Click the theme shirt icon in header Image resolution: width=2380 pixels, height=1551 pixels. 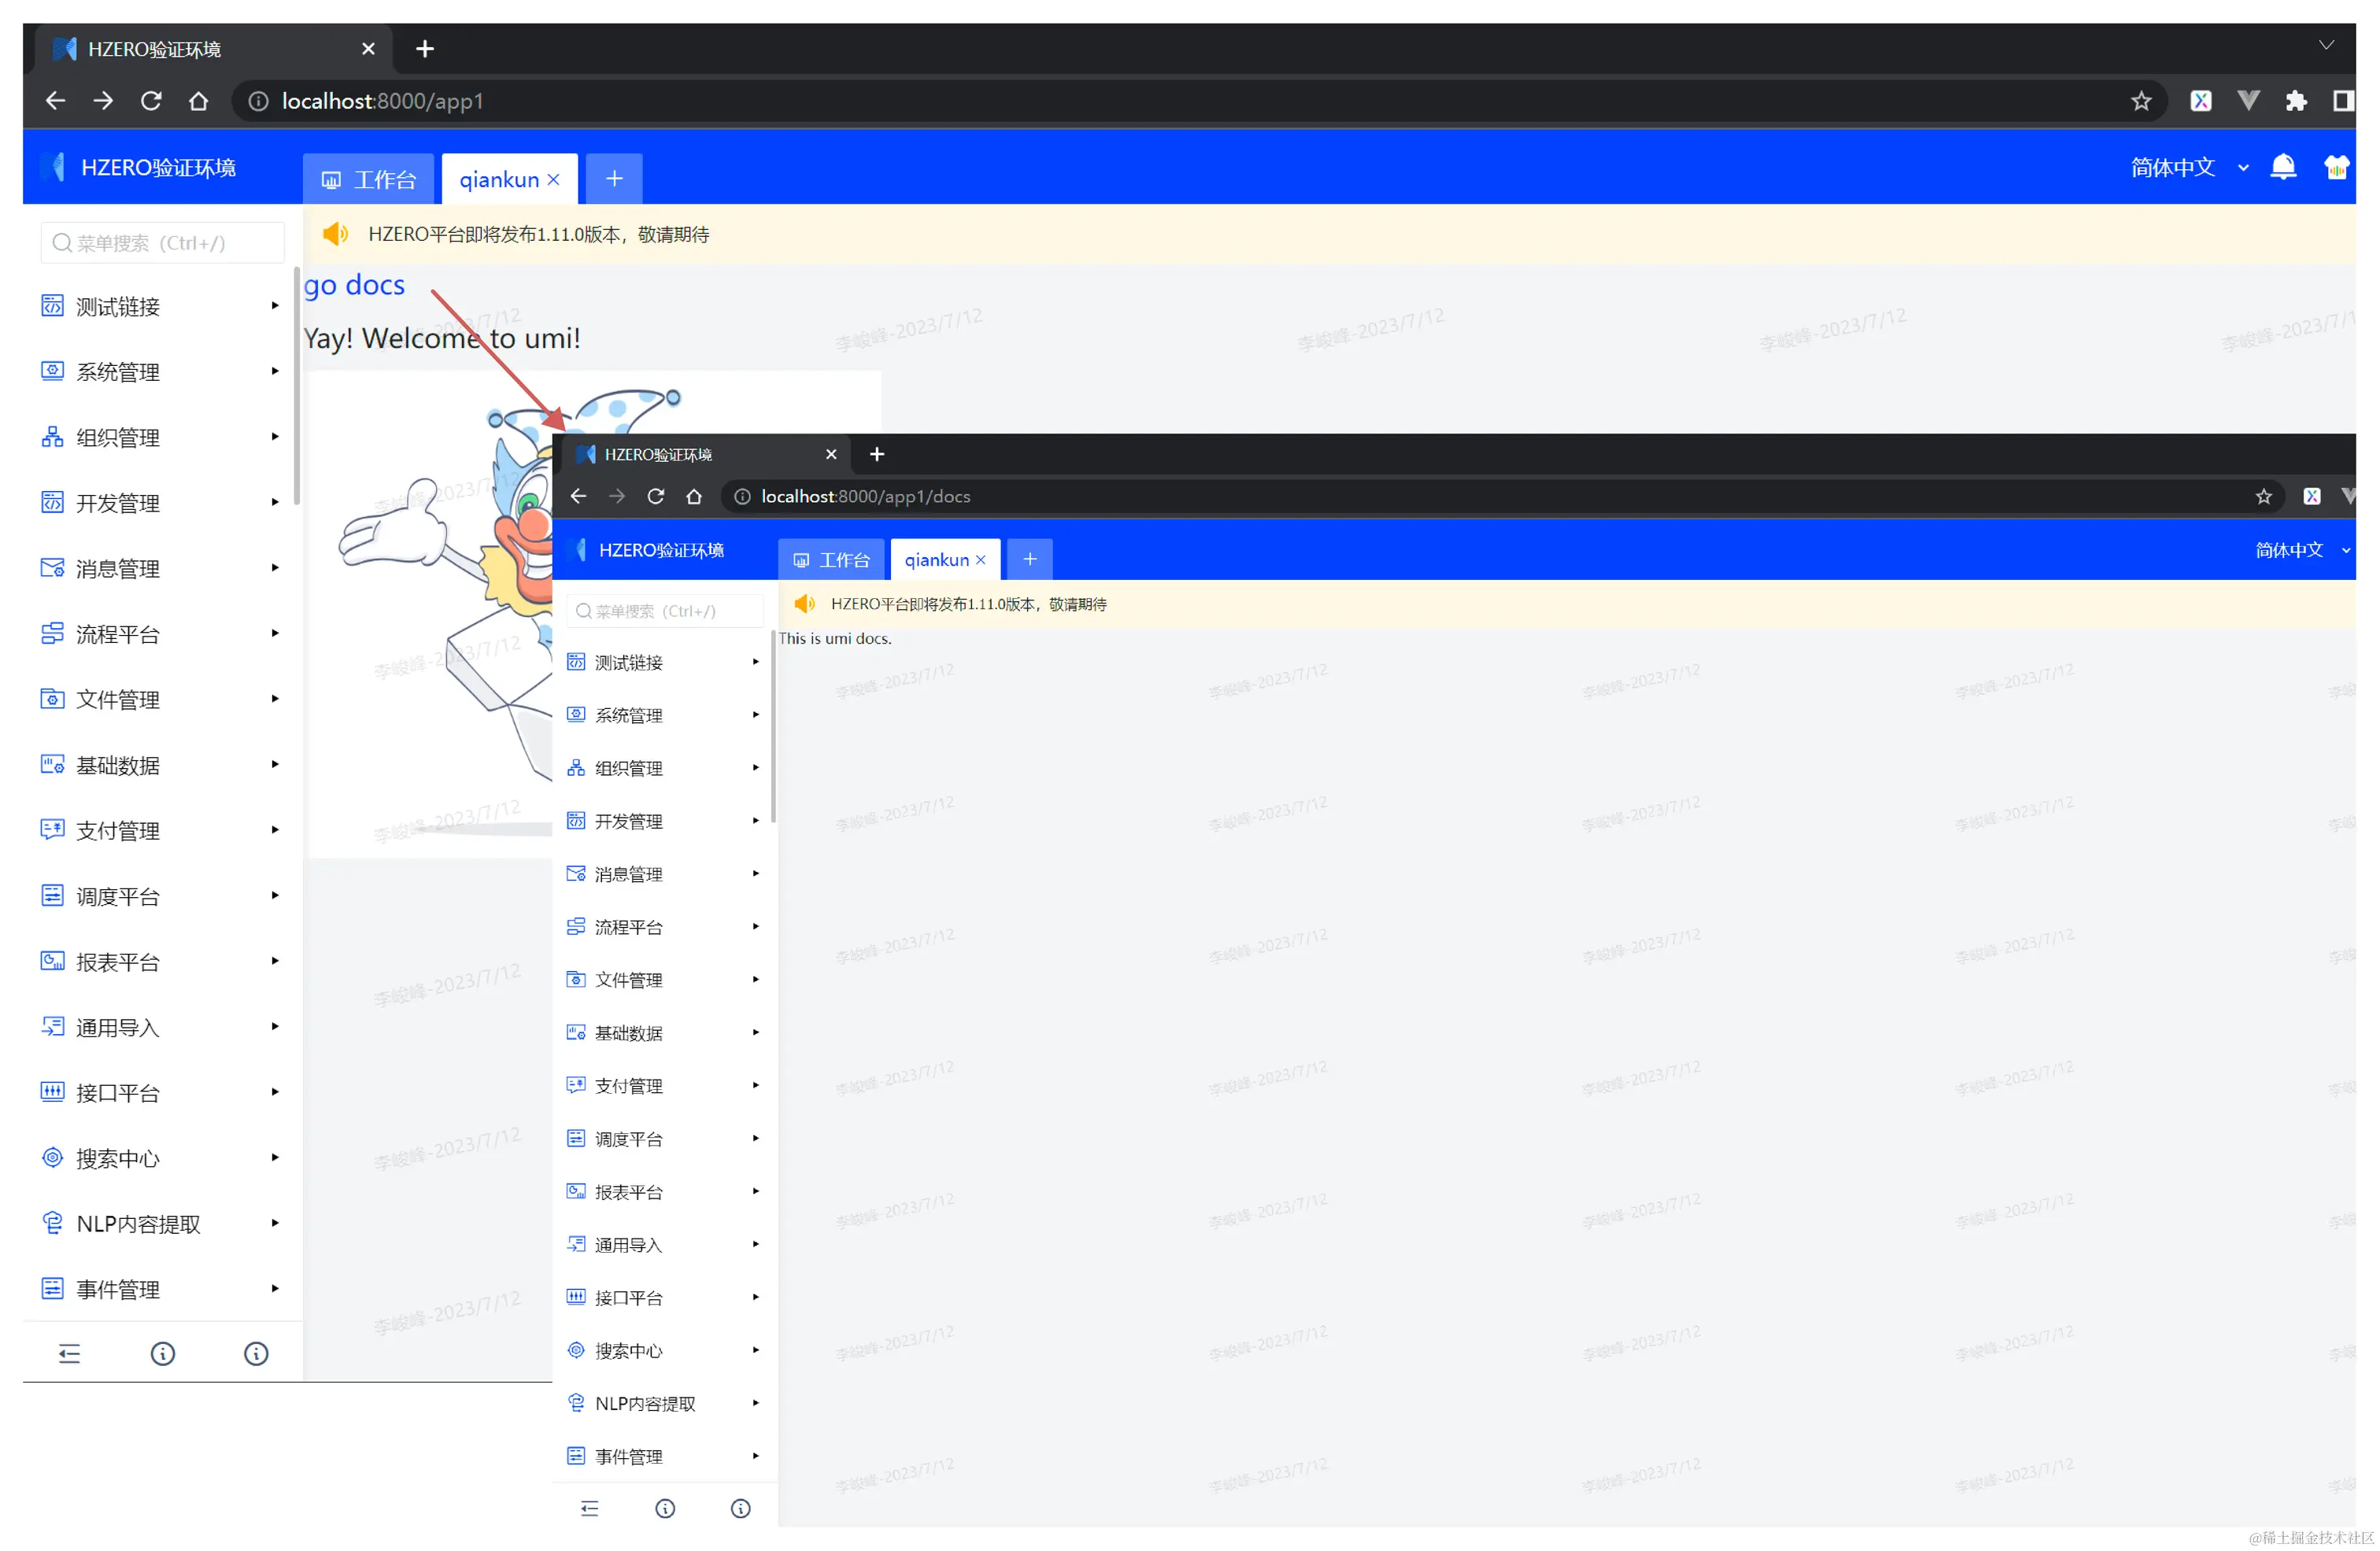pos(2335,167)
